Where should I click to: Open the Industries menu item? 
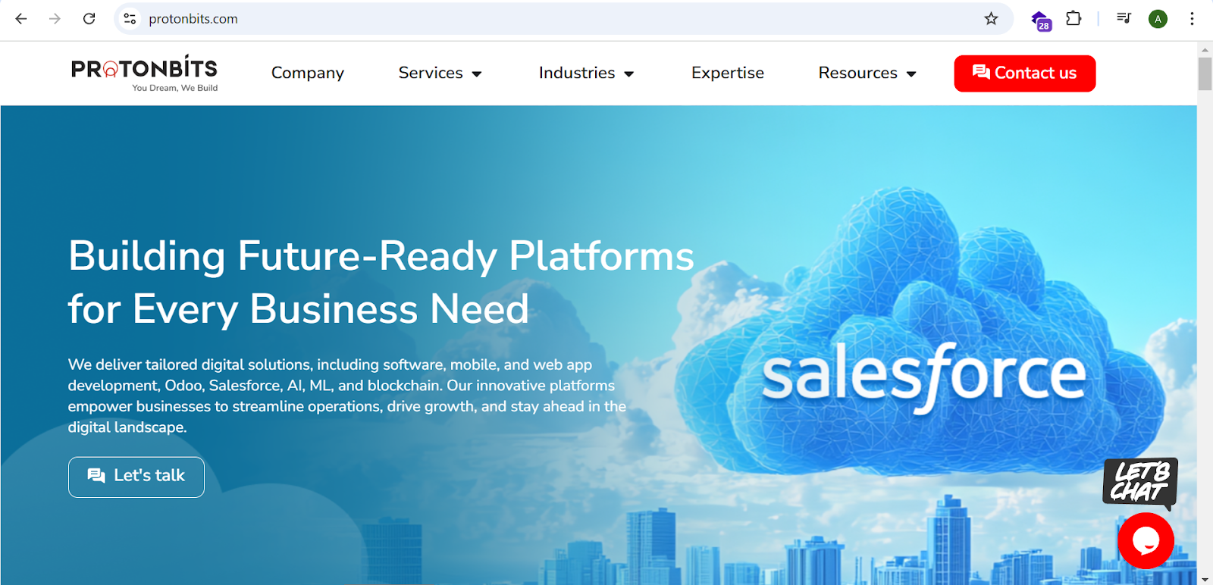[577, 73]
